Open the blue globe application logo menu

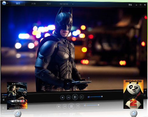tap(4, 3)
